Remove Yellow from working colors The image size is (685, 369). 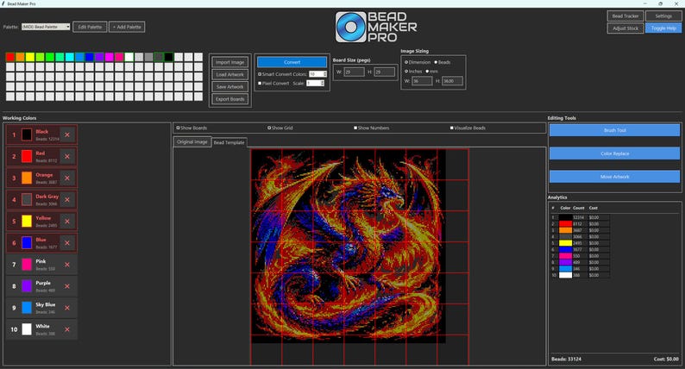[67, 222]
